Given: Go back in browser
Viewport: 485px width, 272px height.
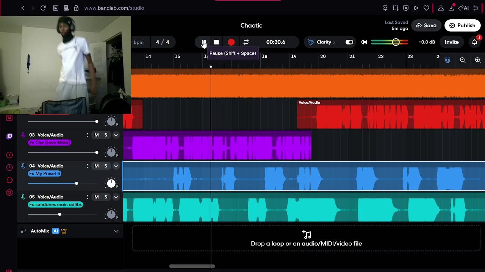Looking at the screenshot, I should [23, 8].
